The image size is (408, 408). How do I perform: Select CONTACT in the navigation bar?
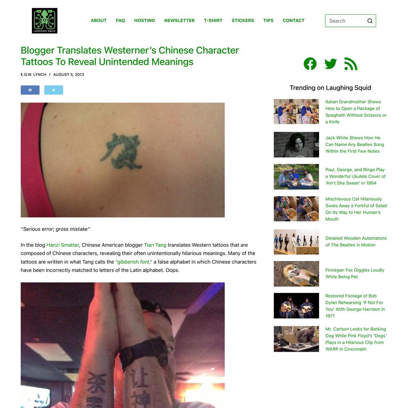point(293,20)
